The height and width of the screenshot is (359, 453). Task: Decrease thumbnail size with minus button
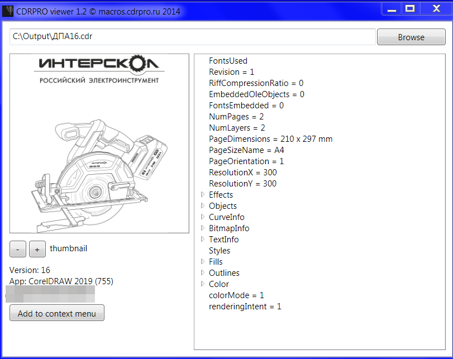click(x=18, y=249)
